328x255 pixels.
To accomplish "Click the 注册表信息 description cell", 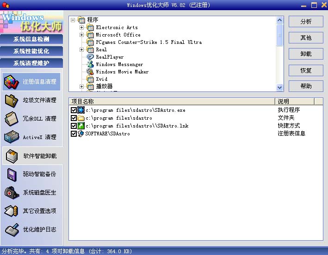I will [x=291, y=134].
